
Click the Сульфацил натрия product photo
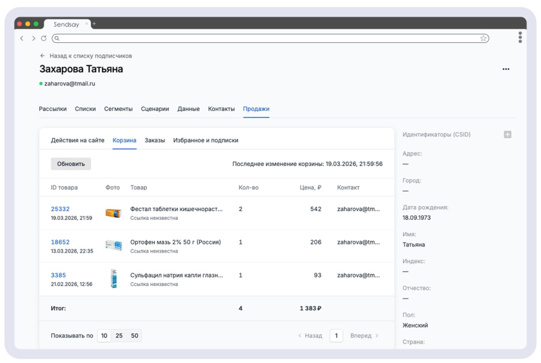[114, 278]
